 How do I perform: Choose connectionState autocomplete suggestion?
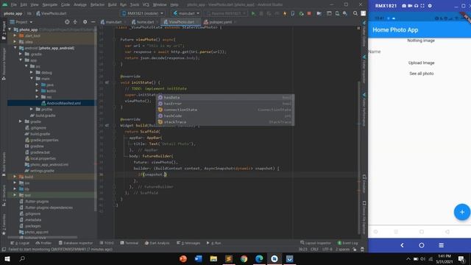click(x=225, y=110)
